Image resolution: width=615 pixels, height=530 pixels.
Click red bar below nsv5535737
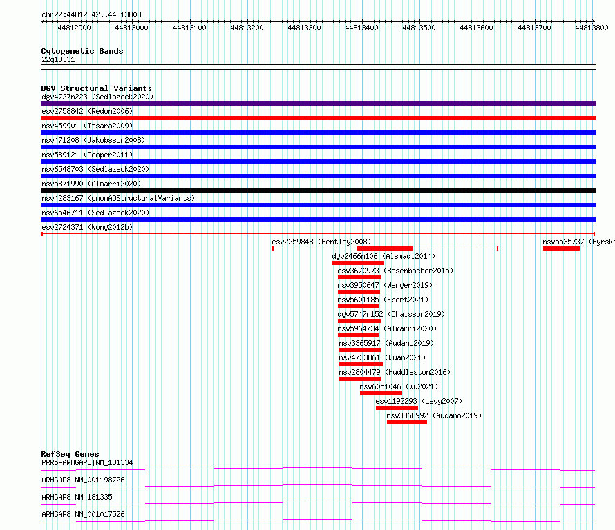tap(561, 248)
